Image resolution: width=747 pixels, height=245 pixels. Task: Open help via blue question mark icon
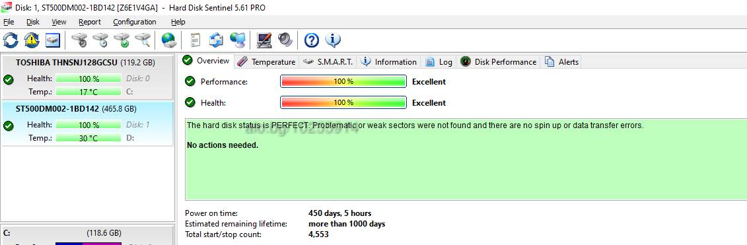[311, 40]
